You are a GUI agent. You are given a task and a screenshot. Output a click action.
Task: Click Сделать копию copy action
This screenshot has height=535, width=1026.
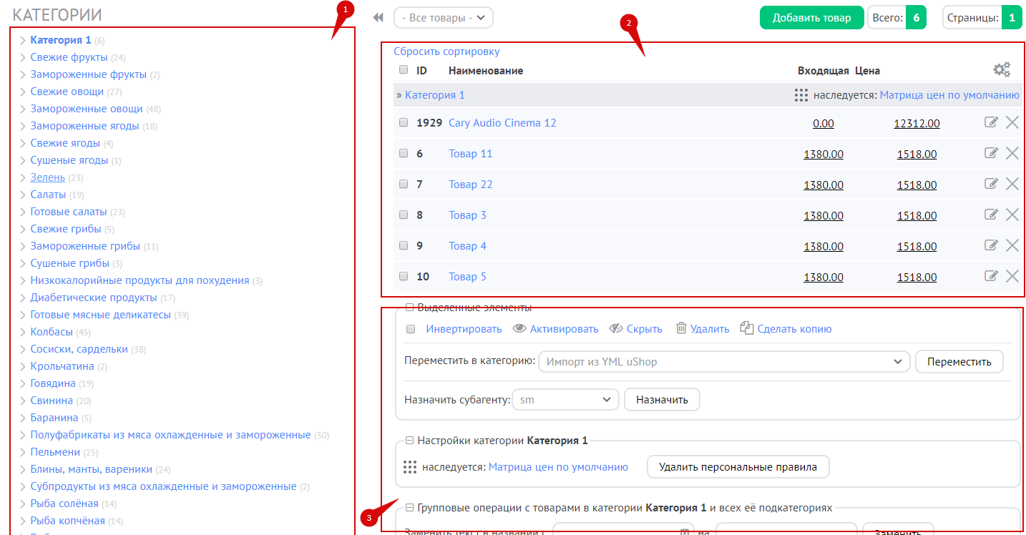coord(786,329)
